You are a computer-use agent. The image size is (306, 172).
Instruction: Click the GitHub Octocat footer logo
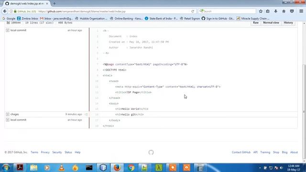(151, 152)
